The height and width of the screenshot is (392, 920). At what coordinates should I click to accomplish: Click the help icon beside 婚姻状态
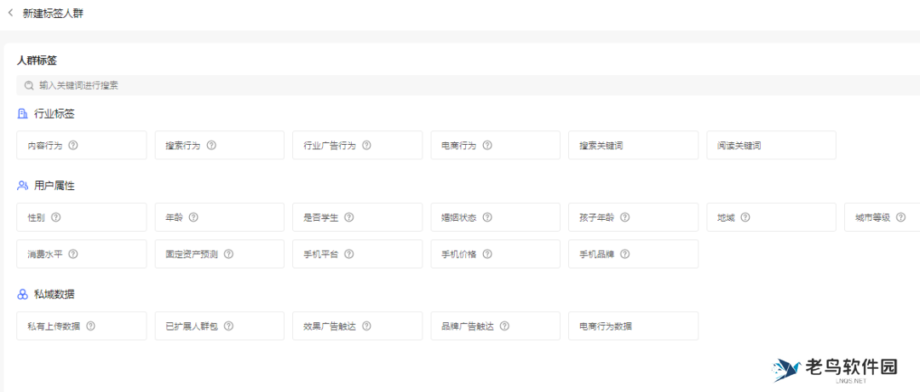point(487,217)
